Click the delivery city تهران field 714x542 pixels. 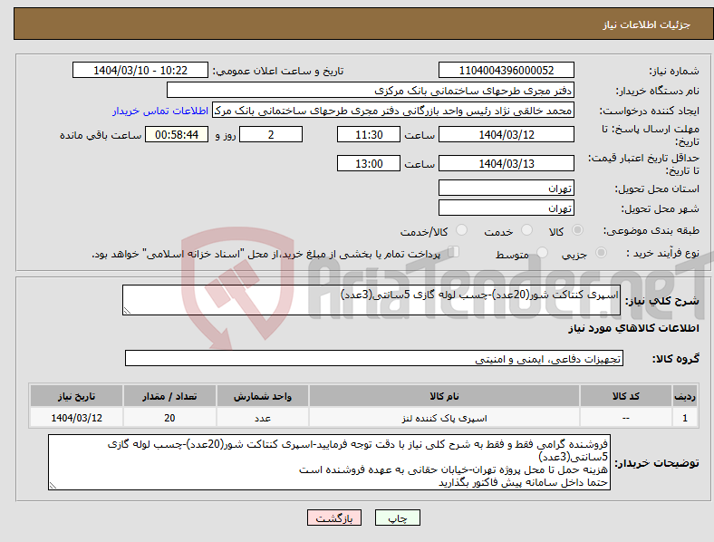point(506,208)
